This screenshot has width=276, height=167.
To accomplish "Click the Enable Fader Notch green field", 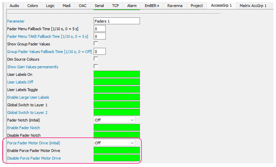I will [x=116, y=128].
